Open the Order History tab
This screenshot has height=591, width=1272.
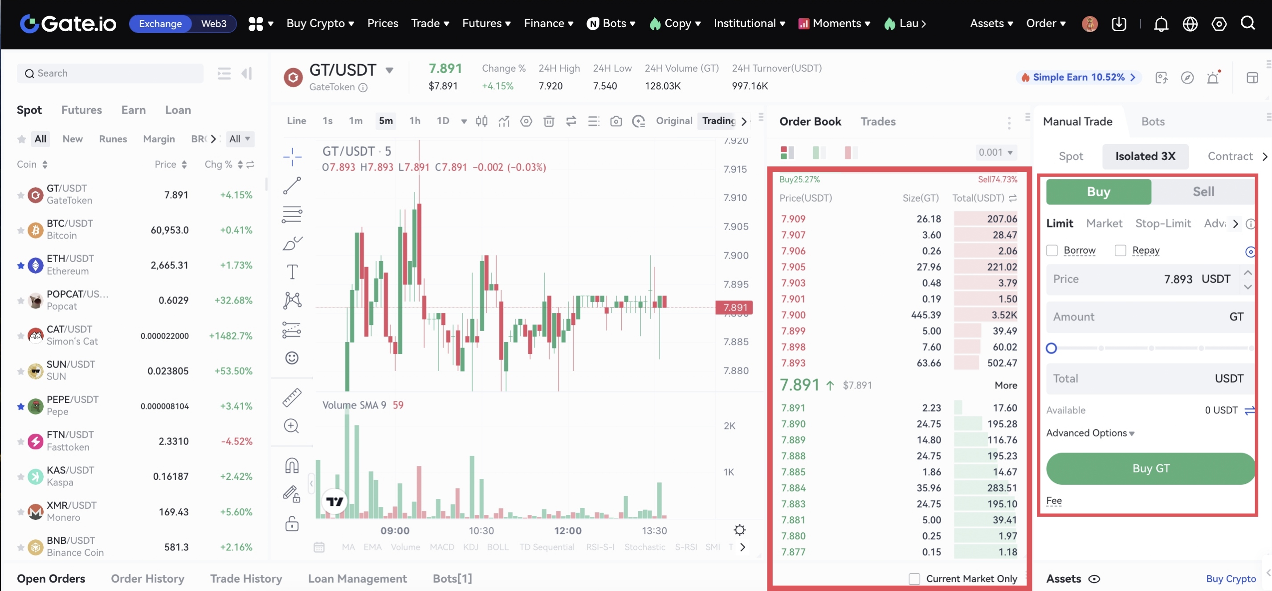[147, 579]
